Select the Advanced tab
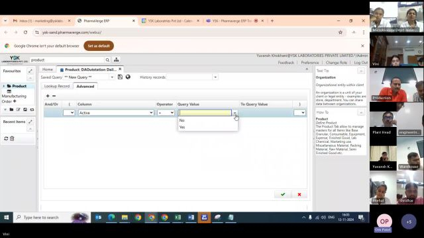The height and width of the screenshot is (238, 424). click(x=85, y=87)
